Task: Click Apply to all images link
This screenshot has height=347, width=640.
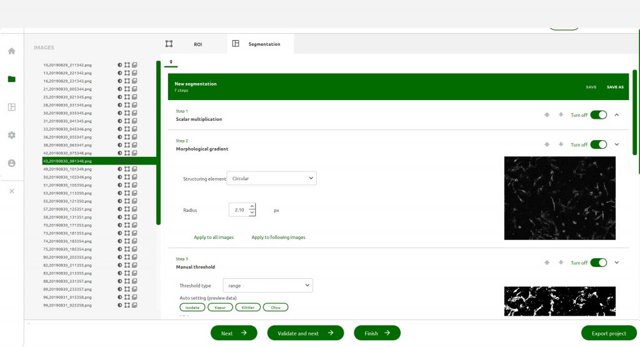Action: pyautogui.click(x=214, y=238)
